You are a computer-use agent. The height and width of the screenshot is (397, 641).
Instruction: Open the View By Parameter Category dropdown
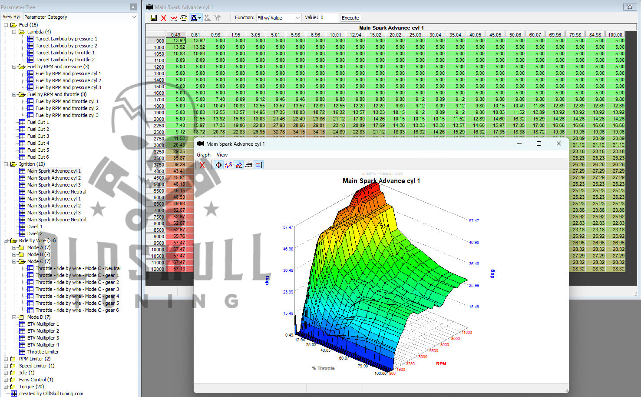tap(80, 17)
